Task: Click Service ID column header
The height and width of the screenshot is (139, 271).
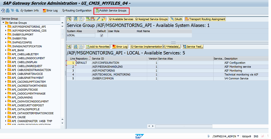Action: pos(119,59)
